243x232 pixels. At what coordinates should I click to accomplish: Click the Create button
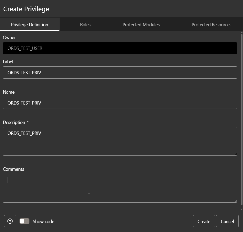tap(204, 221)
